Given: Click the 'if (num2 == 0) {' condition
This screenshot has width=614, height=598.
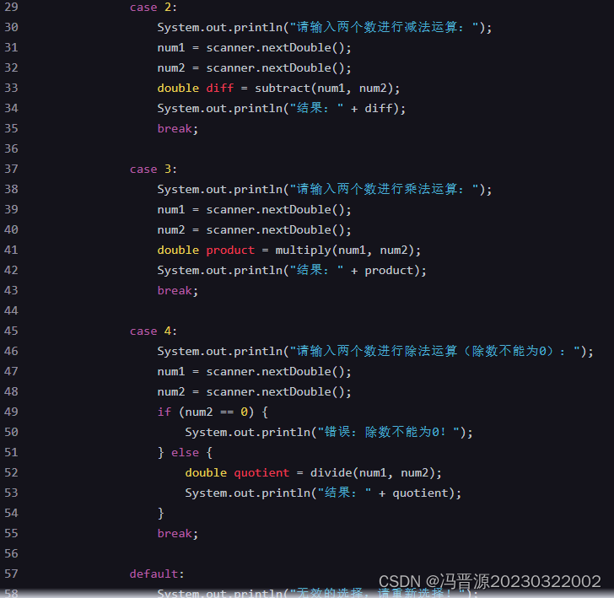Looking at the screenshot, I should click(213, 412).
